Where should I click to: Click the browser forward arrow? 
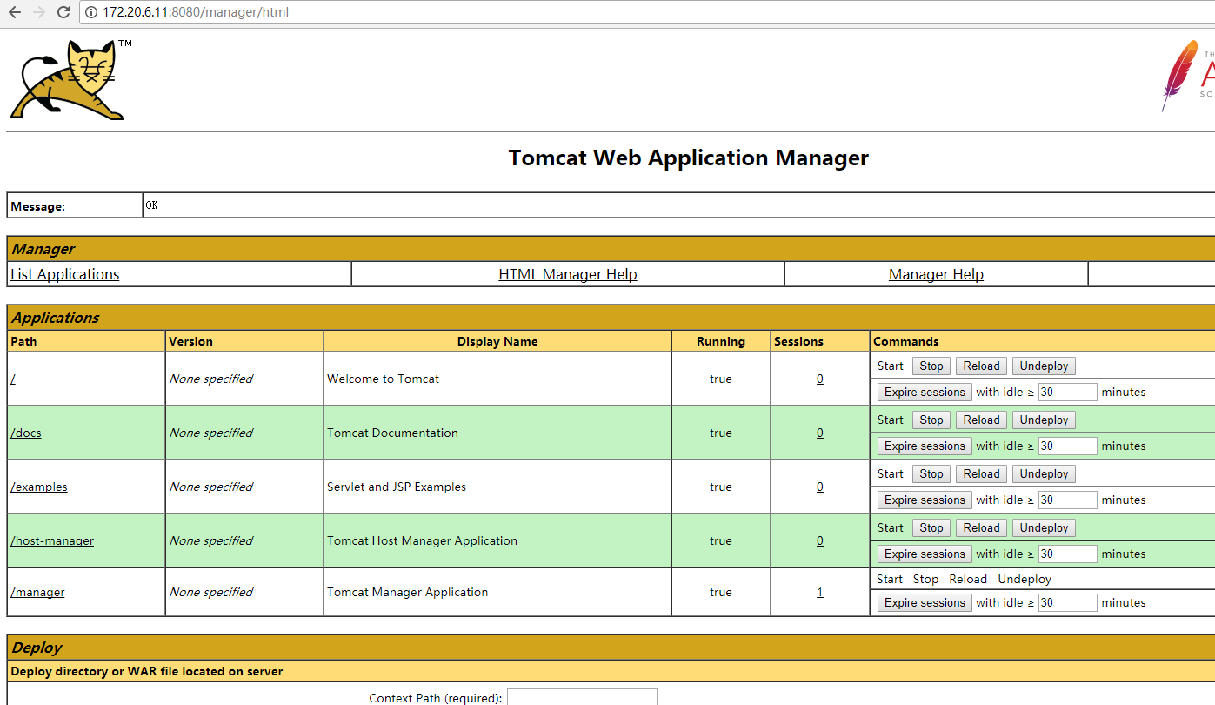click(x=38, y=12)
